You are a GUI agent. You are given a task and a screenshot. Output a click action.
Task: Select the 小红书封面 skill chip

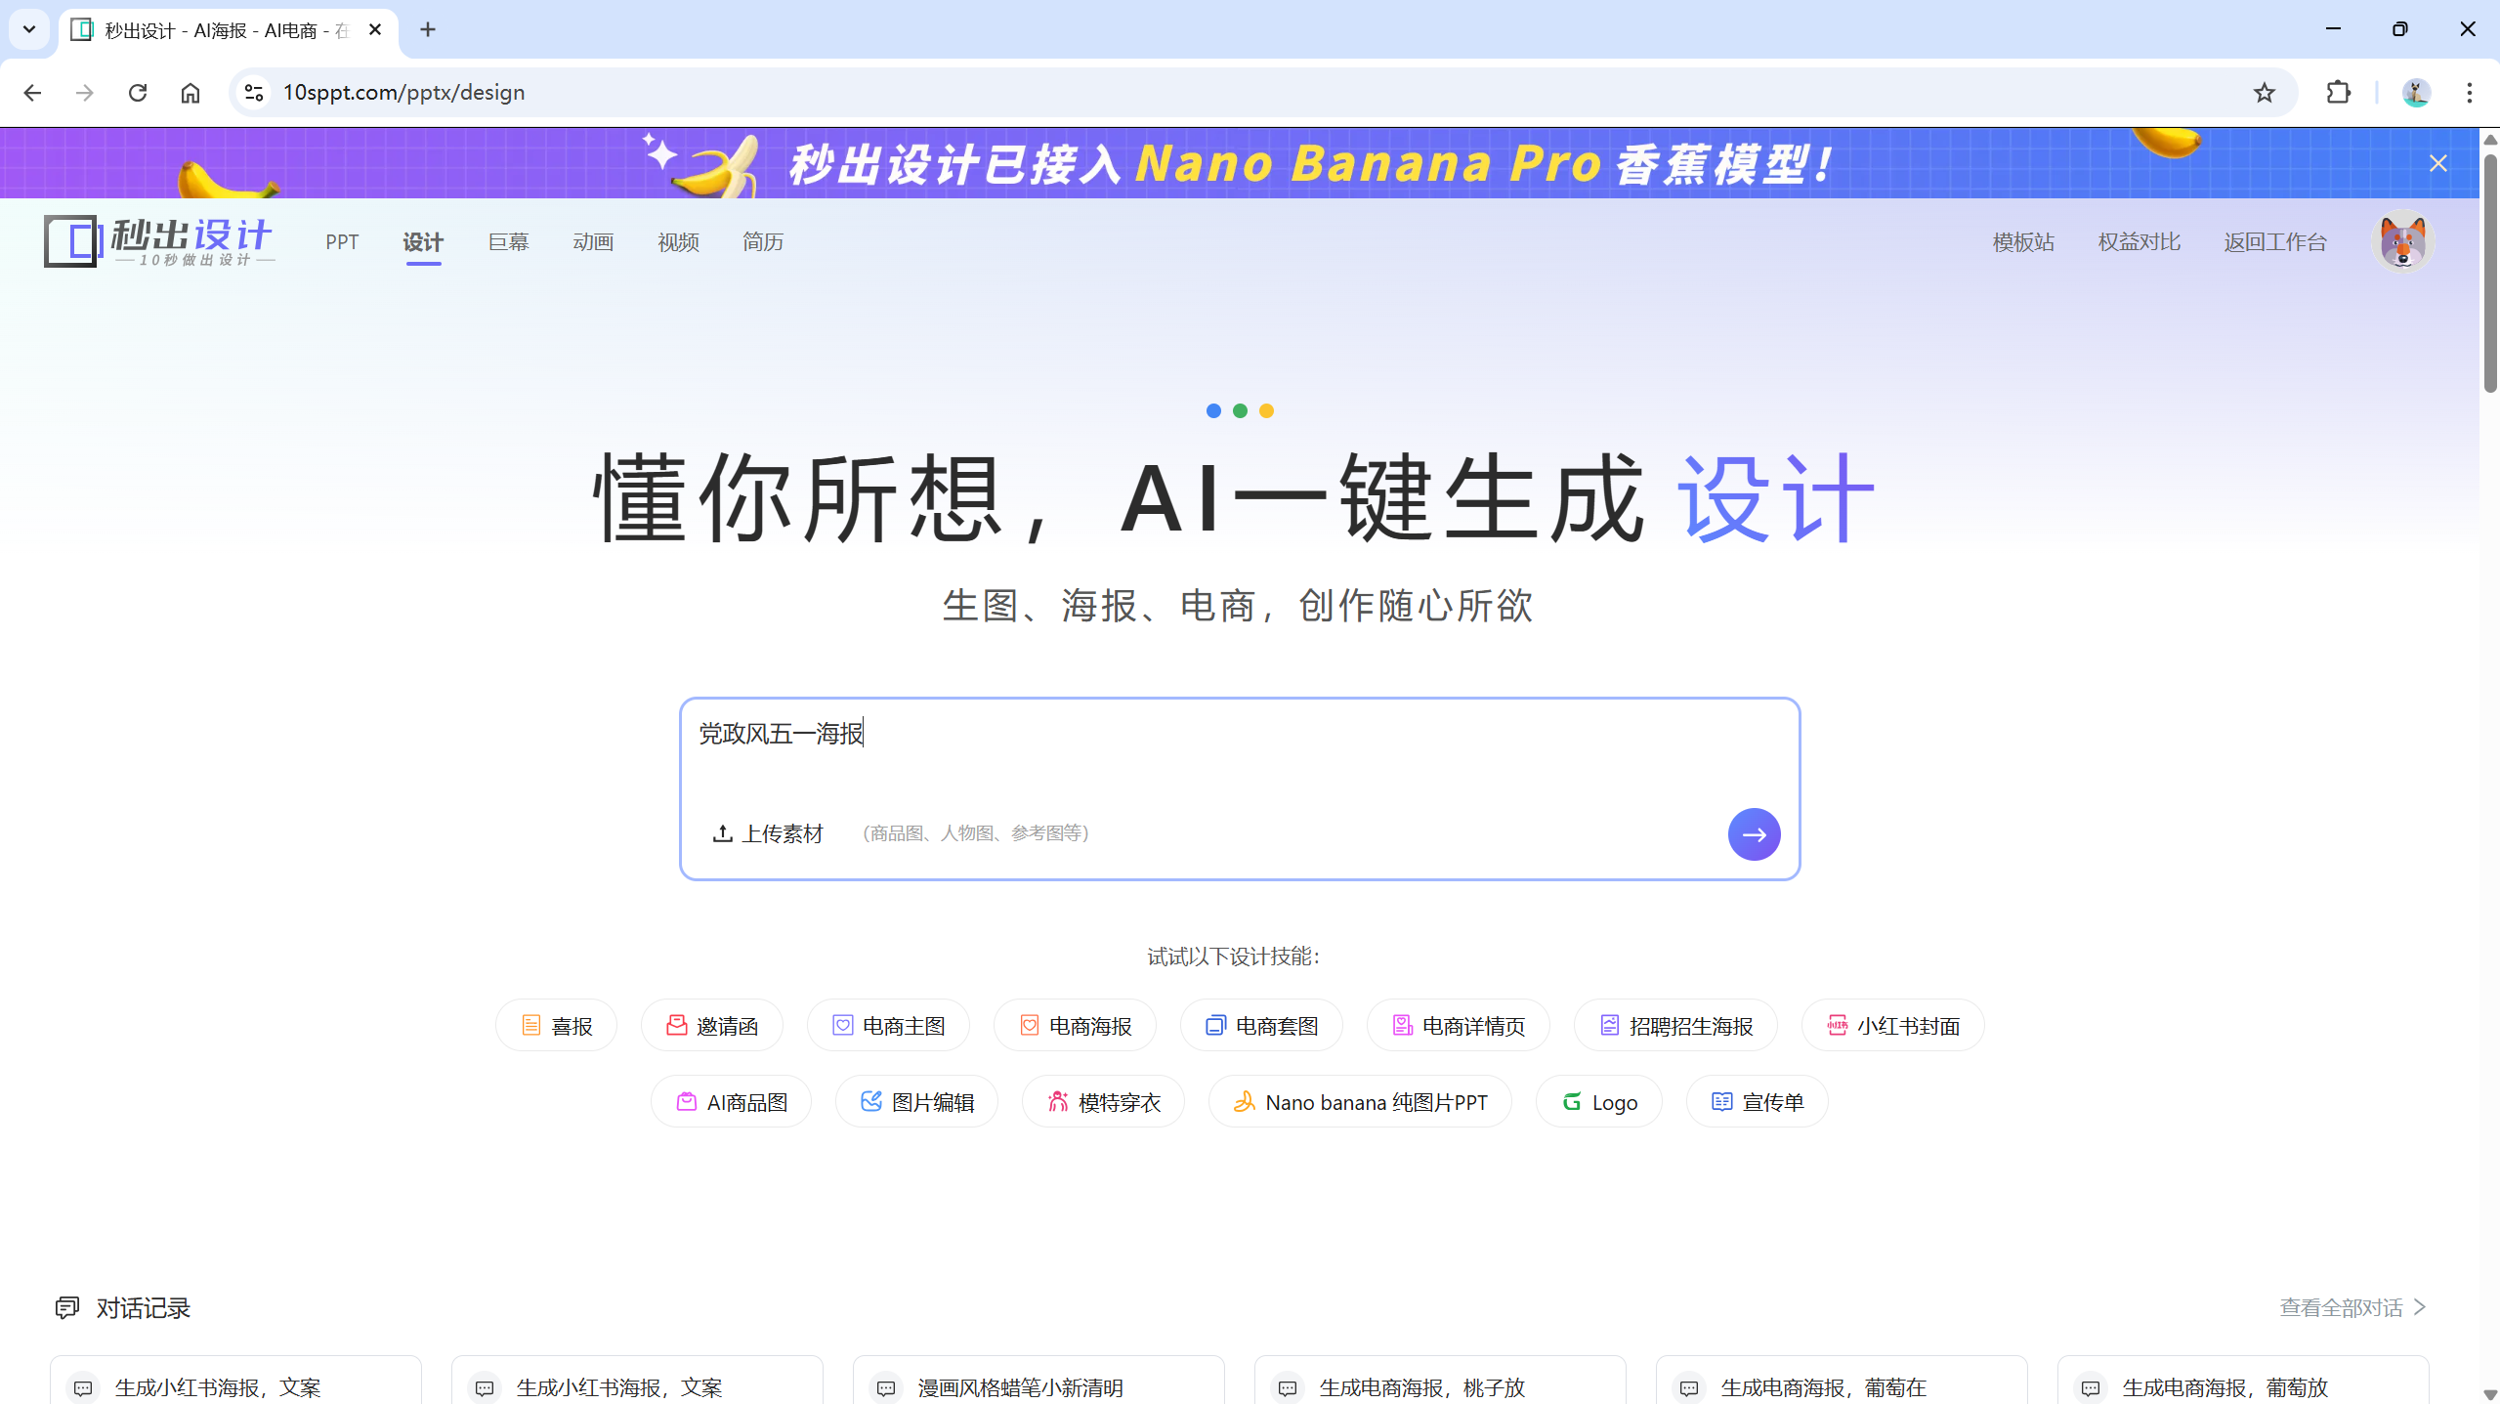(x=1892, y=1025)
